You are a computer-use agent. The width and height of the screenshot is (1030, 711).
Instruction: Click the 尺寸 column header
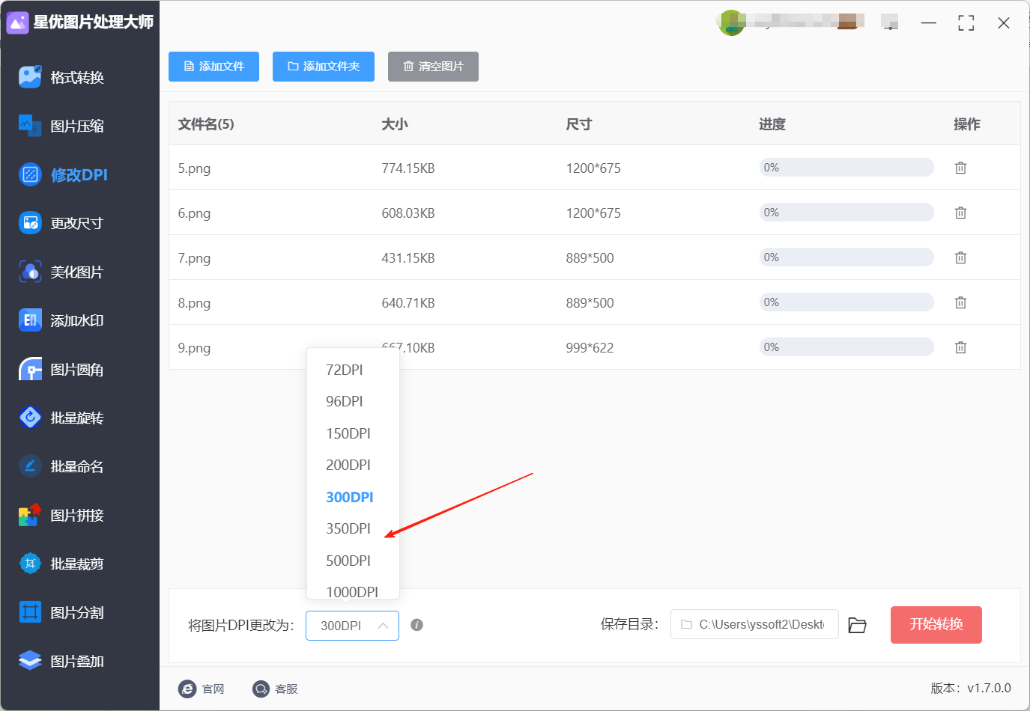pos(579,124)
